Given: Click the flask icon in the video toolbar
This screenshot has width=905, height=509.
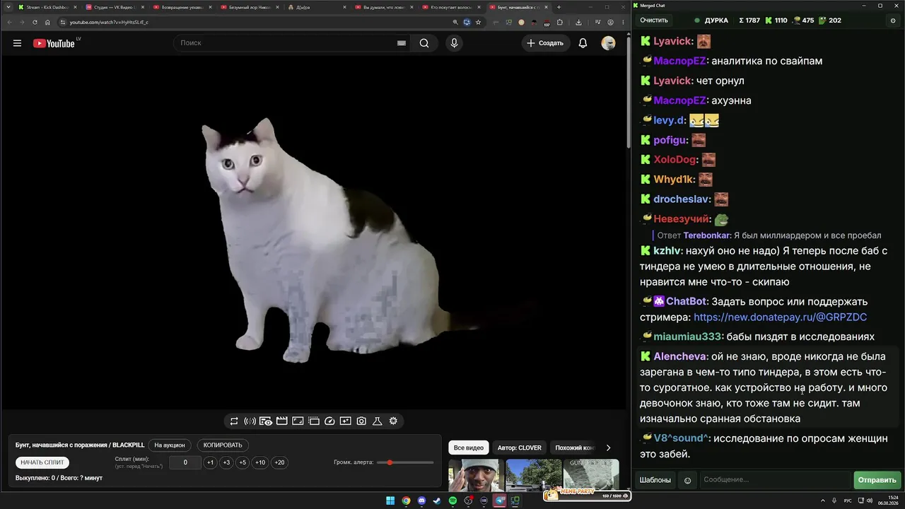Looking at the screenshot, I should pyautogui.click(x=378, y=421).
